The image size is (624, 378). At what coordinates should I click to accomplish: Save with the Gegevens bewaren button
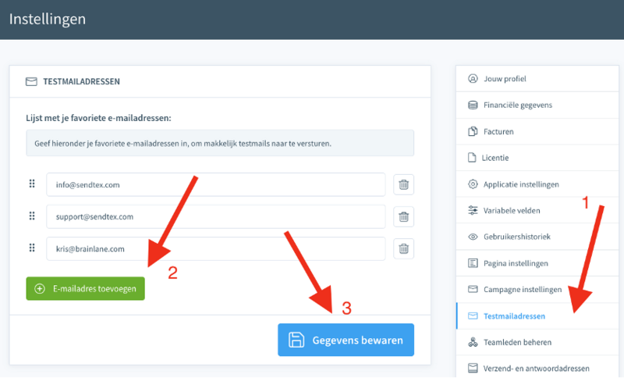pyautogui.click(x=346, y=340)
